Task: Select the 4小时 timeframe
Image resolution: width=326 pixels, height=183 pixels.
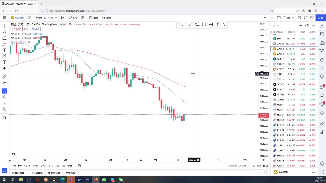Action: pos(39,18)
